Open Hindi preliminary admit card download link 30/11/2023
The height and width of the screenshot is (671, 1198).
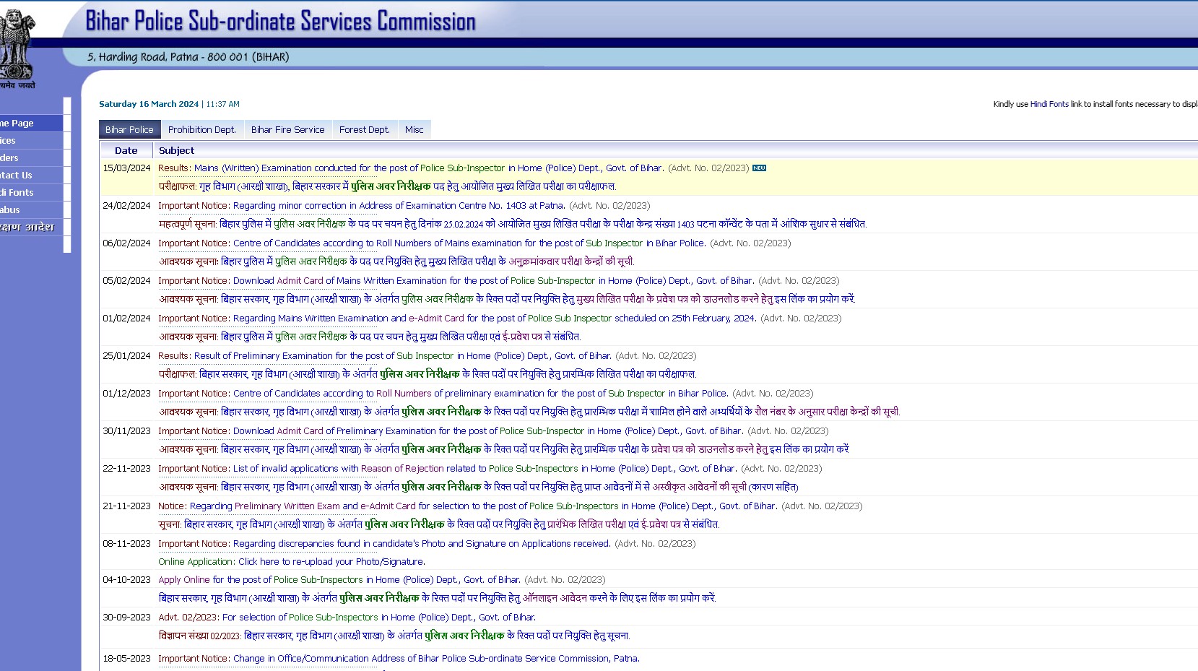pos(504,449)
